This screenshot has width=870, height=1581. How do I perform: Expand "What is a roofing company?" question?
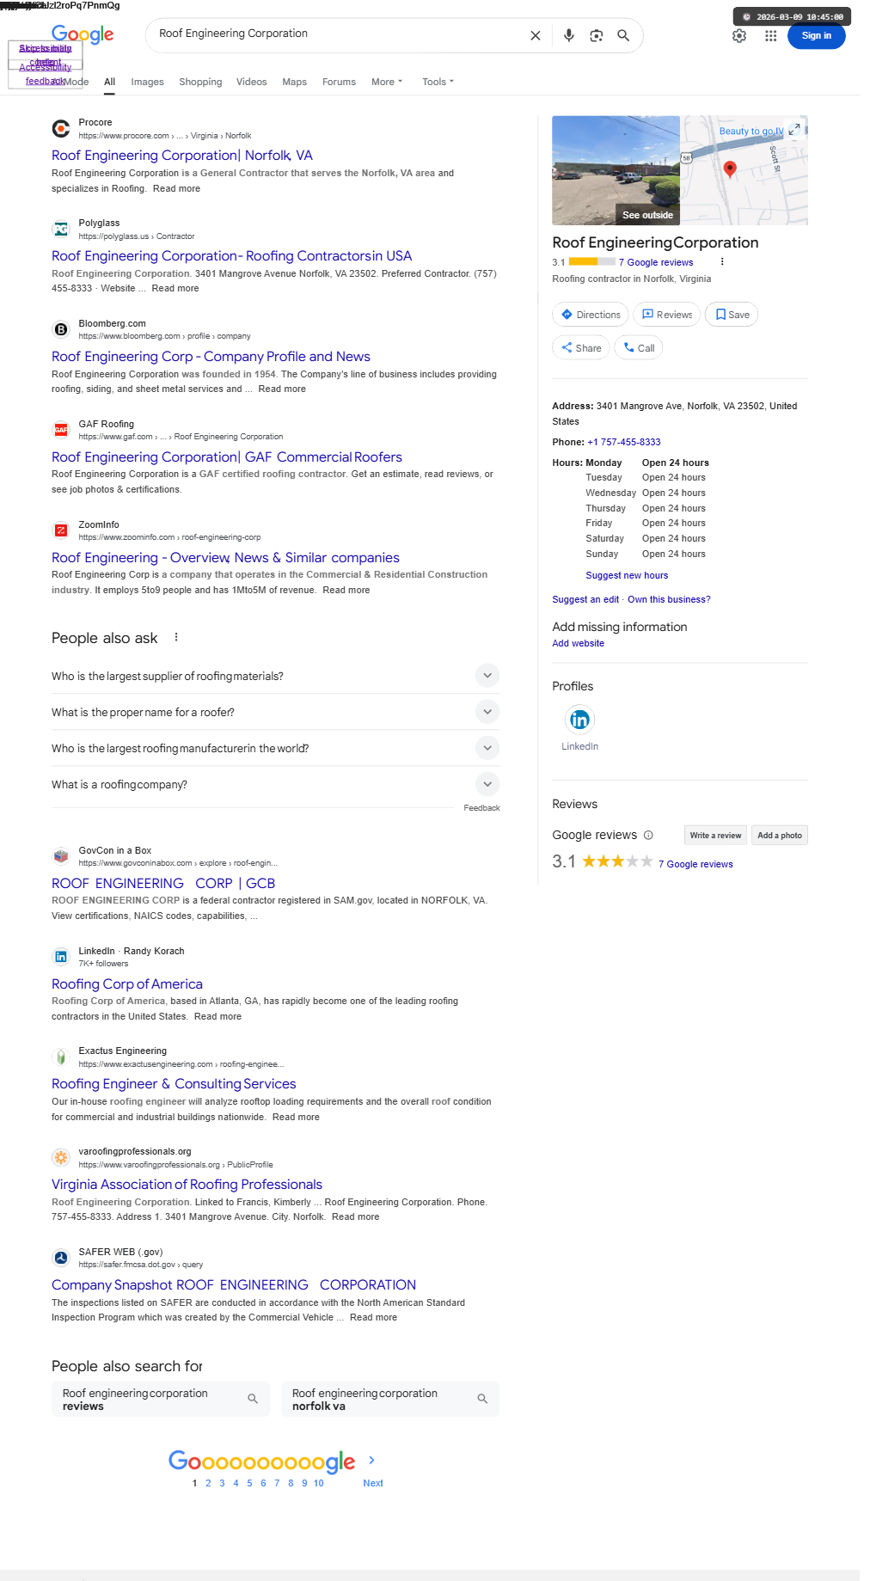[487, 784]
